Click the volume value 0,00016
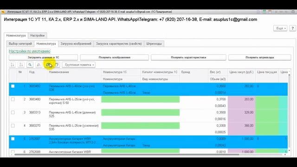Viewport: 297px width, 167px height. coord(220,119)
